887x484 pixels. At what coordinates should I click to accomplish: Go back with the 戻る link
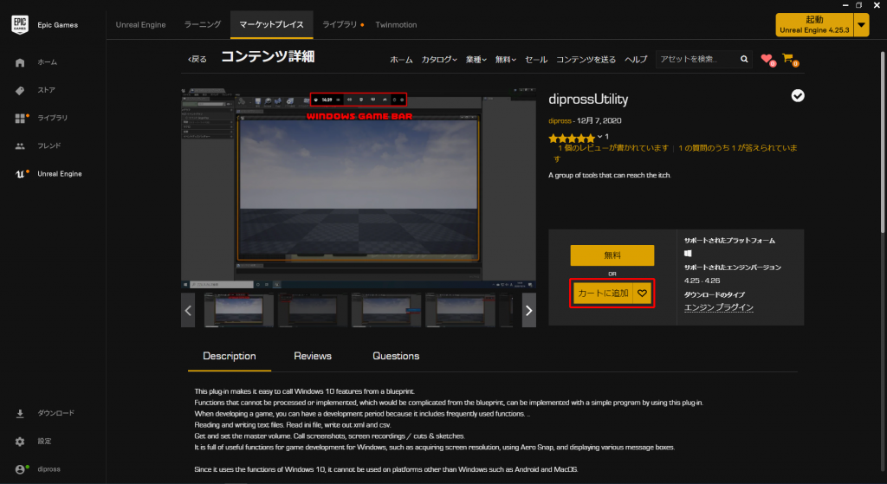197,59
